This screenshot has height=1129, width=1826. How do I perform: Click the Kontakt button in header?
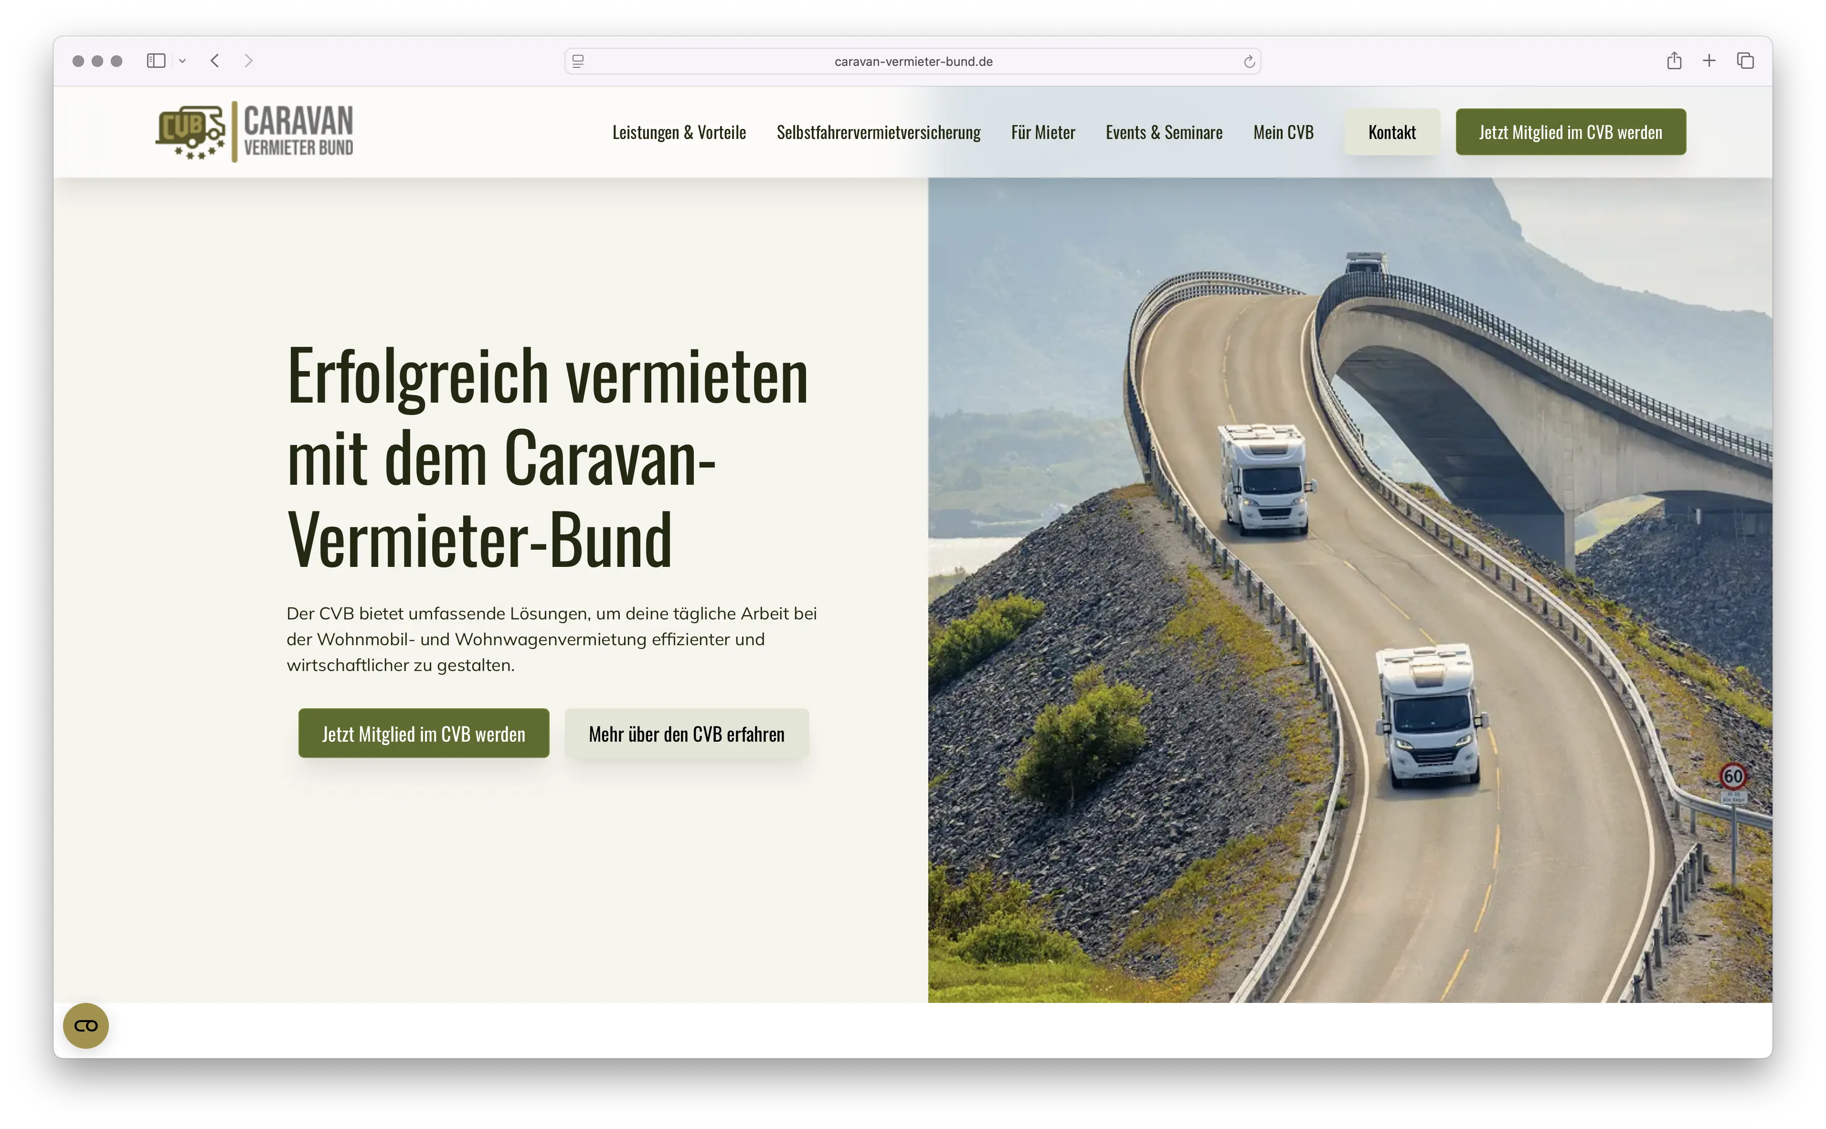coord(1391,132)
